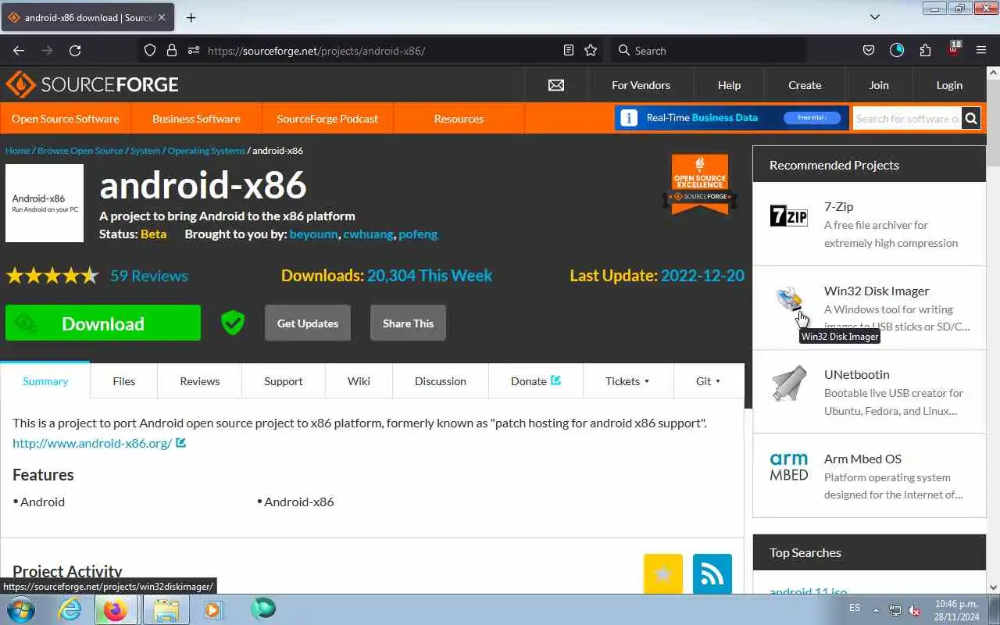The image size is (1000, 625).
Task: Click Operating Systems in breadcrumb
Action: pos(206,150)
